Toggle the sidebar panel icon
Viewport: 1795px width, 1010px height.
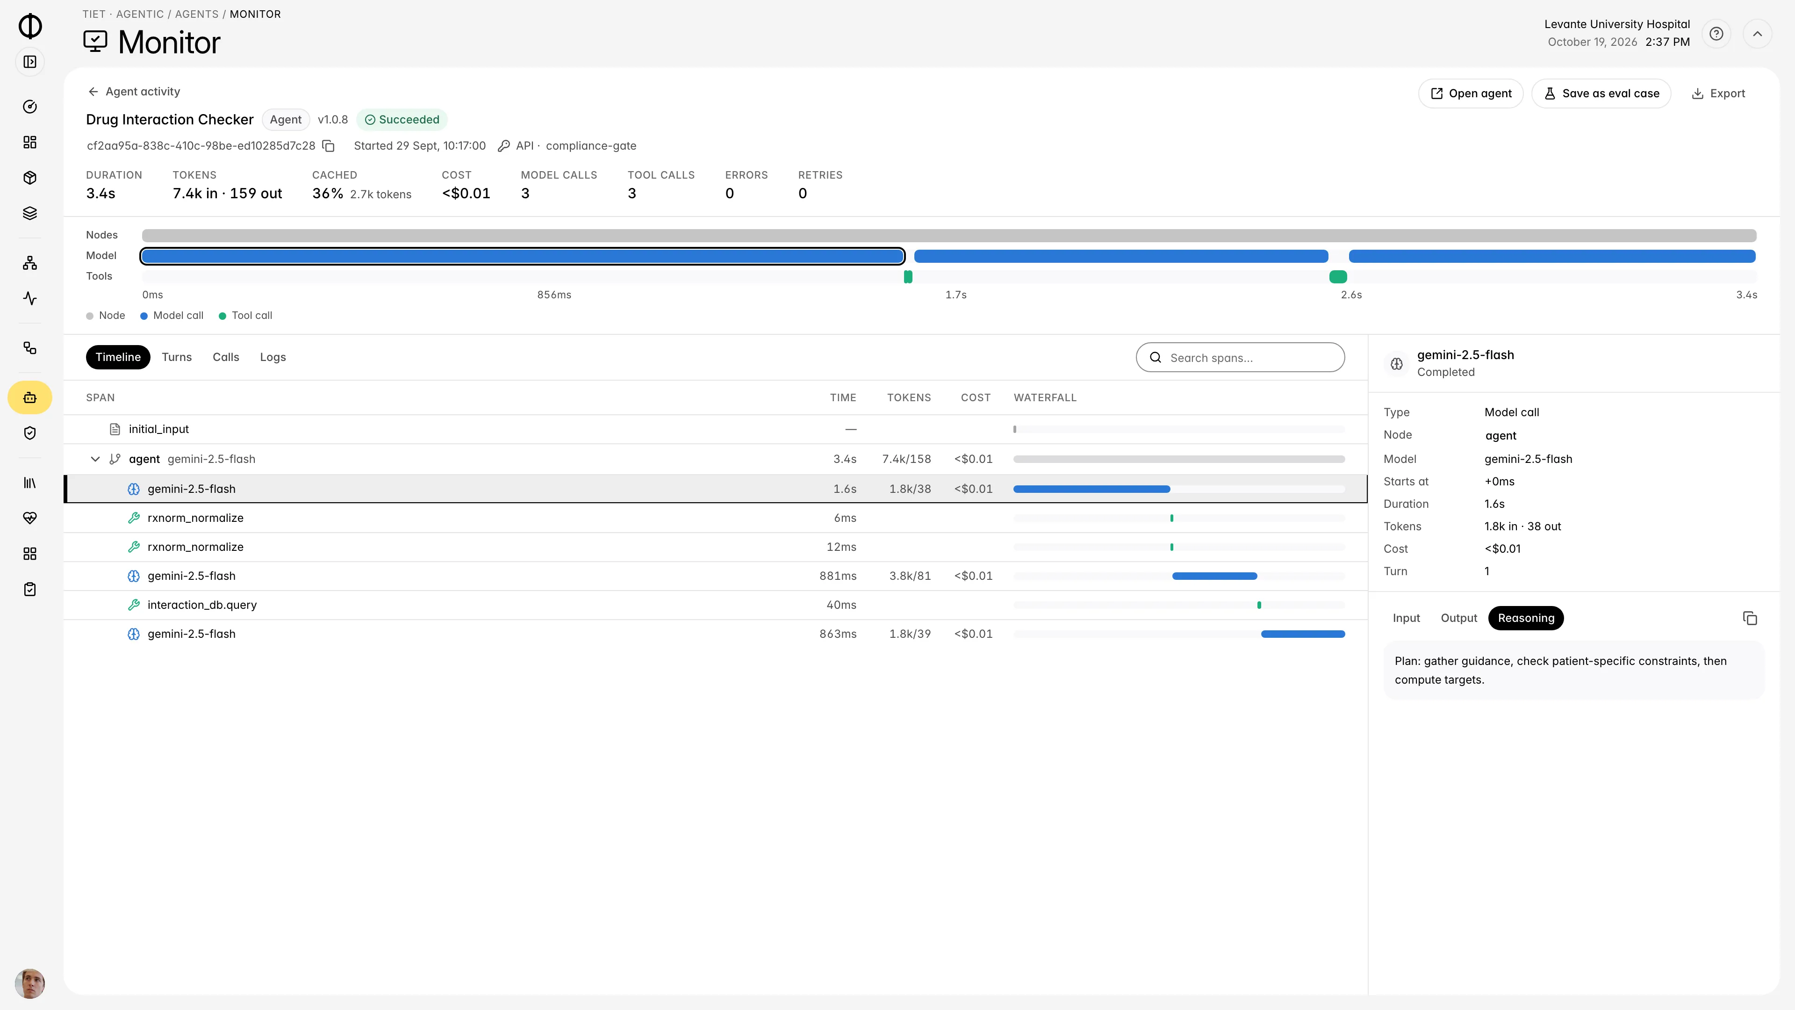point(30,62)
